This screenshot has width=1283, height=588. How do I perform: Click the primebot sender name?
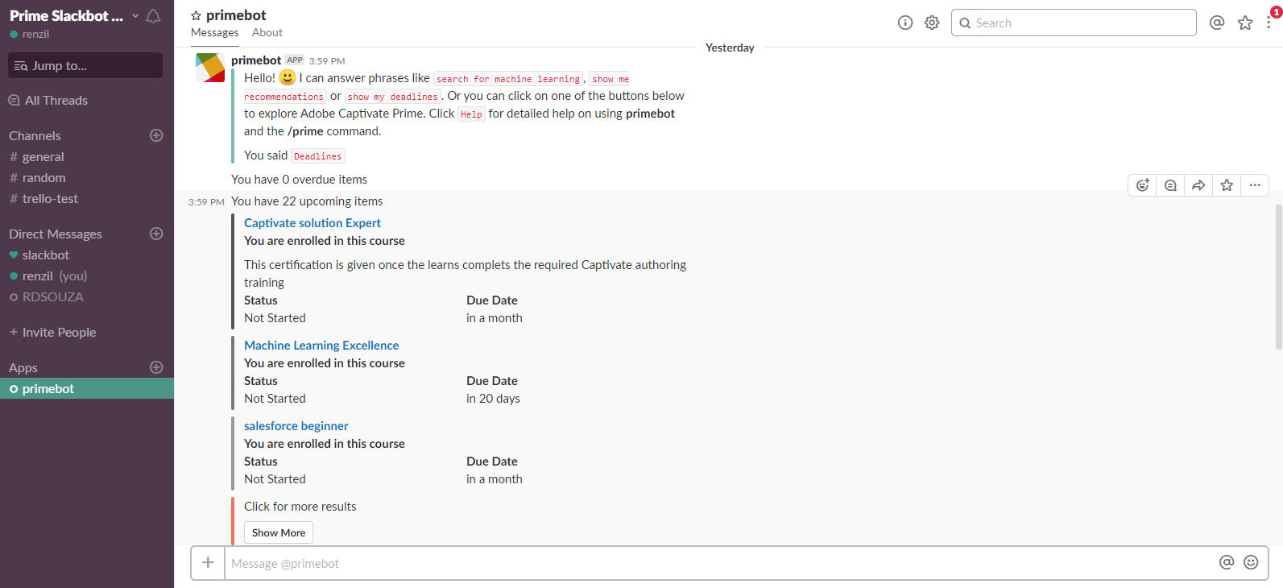click(x=256, y=60)
